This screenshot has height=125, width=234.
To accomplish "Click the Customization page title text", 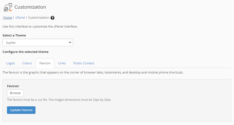I will pyautogui.click(x=30, y=7).
